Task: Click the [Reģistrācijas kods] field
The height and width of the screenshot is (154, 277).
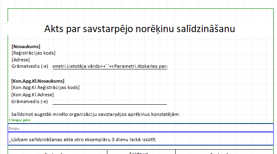Action: [x=33, y=53]
